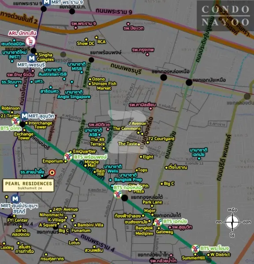The image size is (254, 264).
Task: Click the 'Lotus' label
Action: (x=74, y=242)
